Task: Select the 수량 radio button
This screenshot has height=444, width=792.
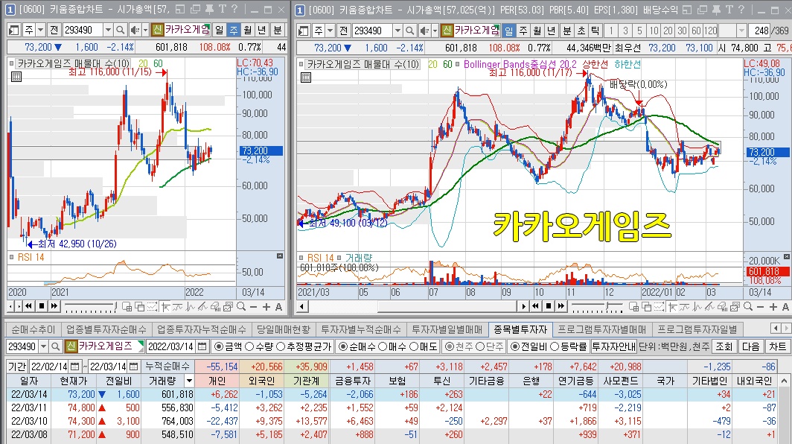Action: coord(249,346)
